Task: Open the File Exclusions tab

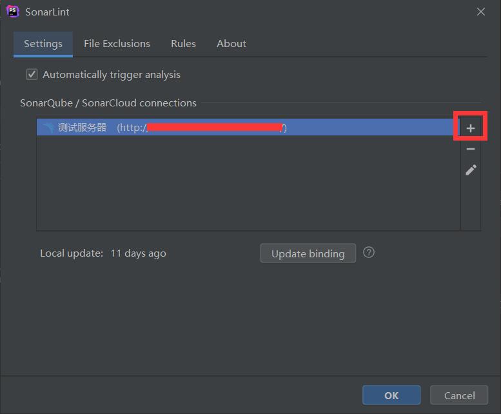Action: click(x=117, y=44)
